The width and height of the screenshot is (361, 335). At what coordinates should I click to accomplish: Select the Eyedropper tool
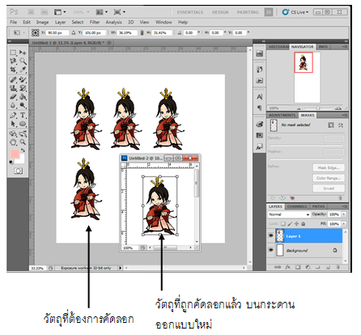[23, 70]
